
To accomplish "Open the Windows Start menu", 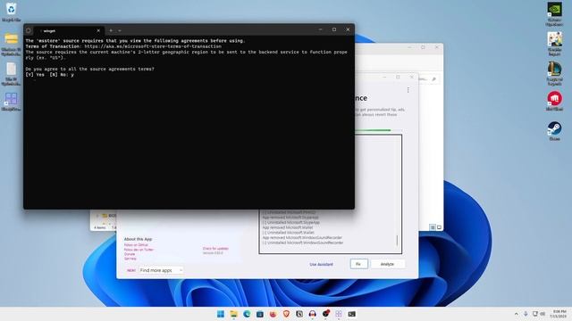I will tap(221, 314).
